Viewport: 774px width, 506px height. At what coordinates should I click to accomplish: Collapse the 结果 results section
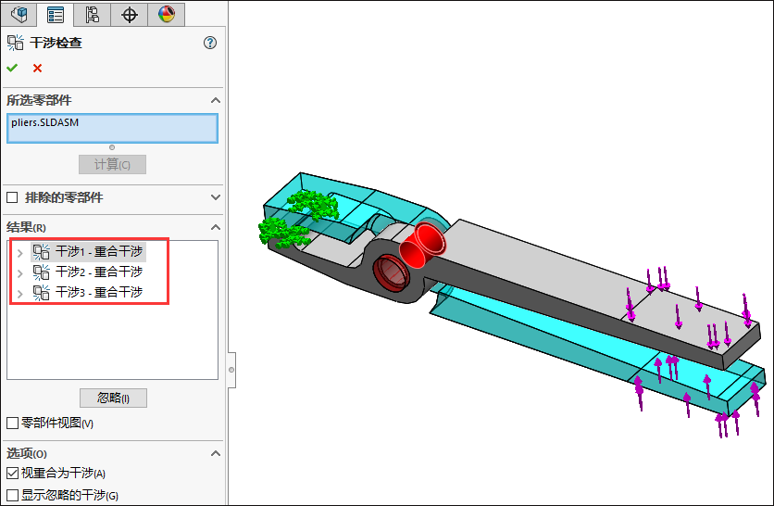[x=215, y=227]
